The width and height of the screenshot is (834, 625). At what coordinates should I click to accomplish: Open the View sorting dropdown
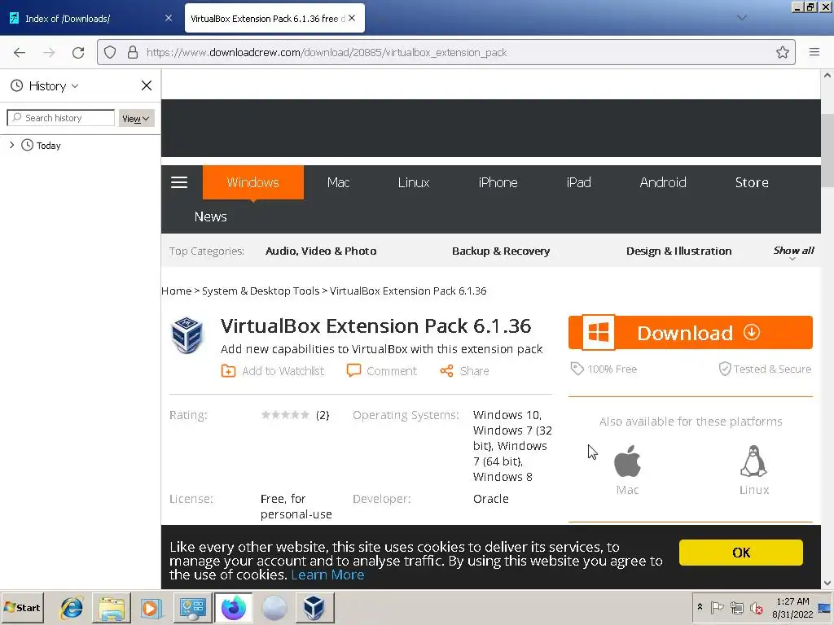[136, 118]
